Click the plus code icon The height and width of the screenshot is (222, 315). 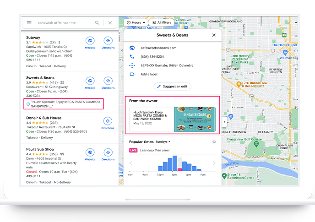[132, 65]
